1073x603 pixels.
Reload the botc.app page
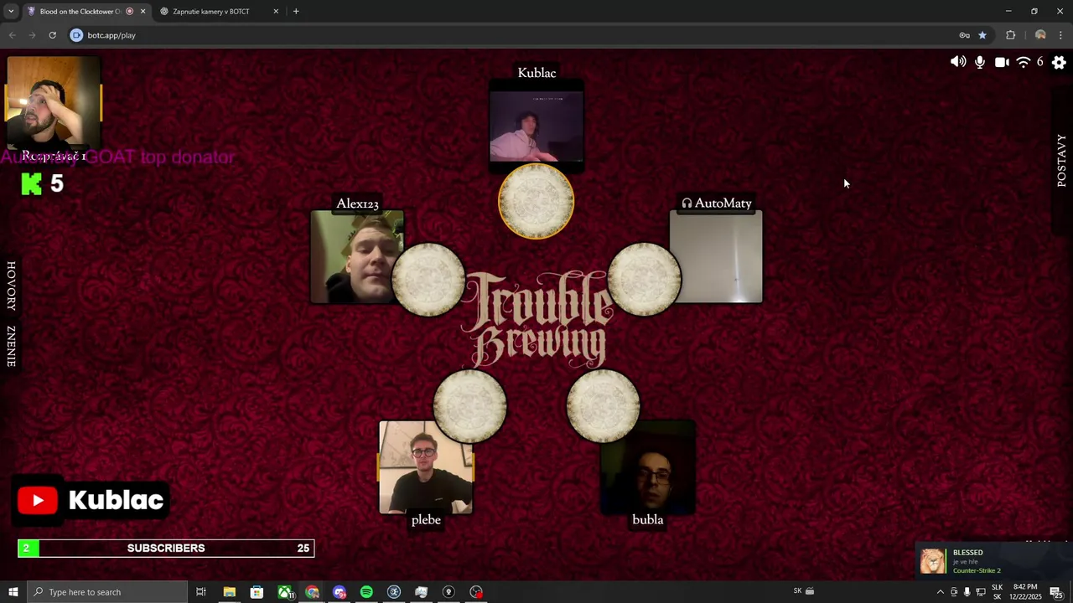click(52, 35)
